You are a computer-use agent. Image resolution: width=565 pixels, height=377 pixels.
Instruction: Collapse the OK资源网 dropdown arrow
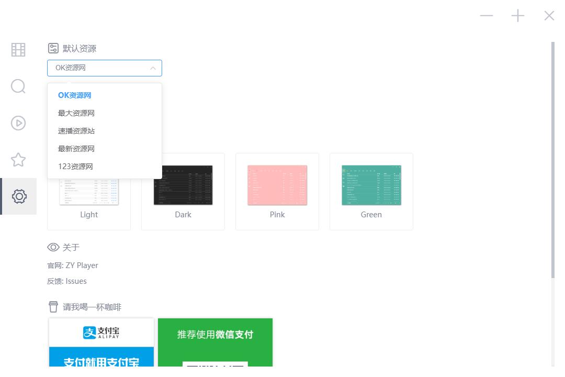tap(153, 68)
